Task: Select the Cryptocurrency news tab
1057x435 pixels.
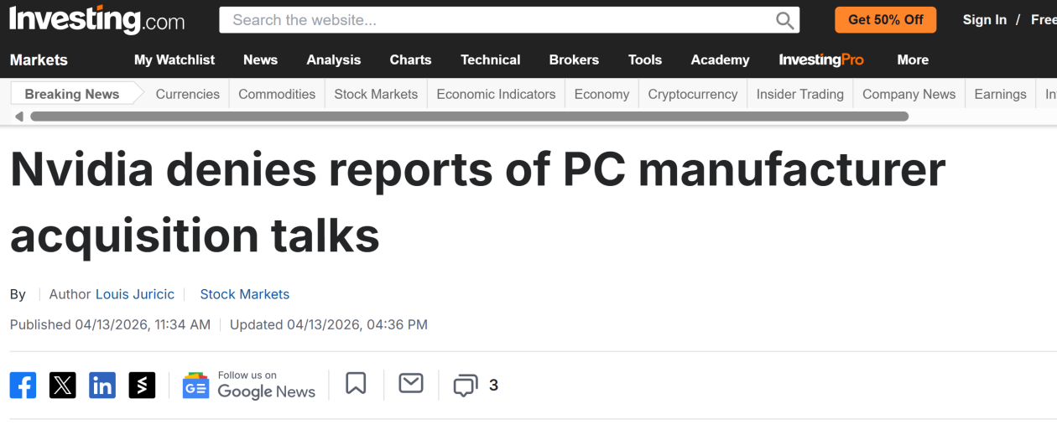Action: tap(693, 94)
